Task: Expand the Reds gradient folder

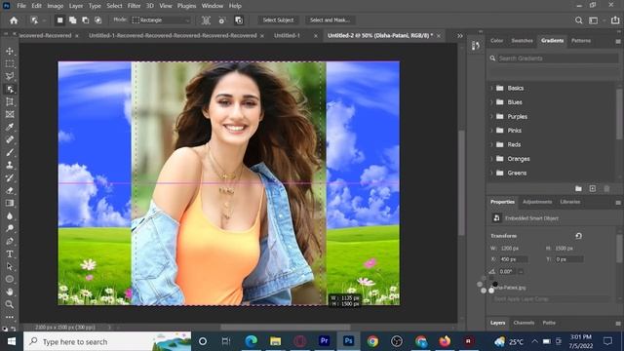Action: pyautogui.click(x=491, y=145)
